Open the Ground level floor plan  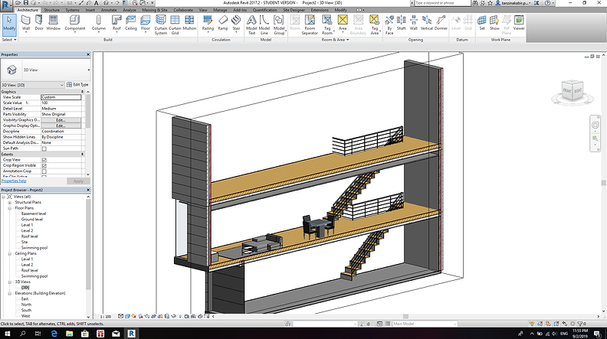point(32,220)
